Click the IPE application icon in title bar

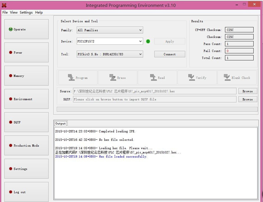(4, 5)
